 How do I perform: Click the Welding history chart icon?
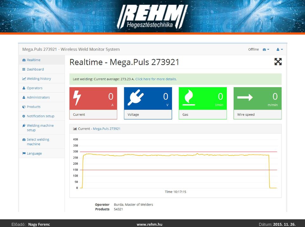(x=24, y=79)
